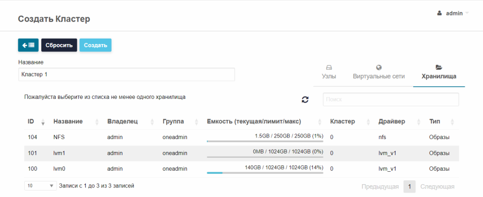Click the globe icon for networks
Image resolution: width=483 pixels, height=197 pixels.
click(x=379, y=68)
